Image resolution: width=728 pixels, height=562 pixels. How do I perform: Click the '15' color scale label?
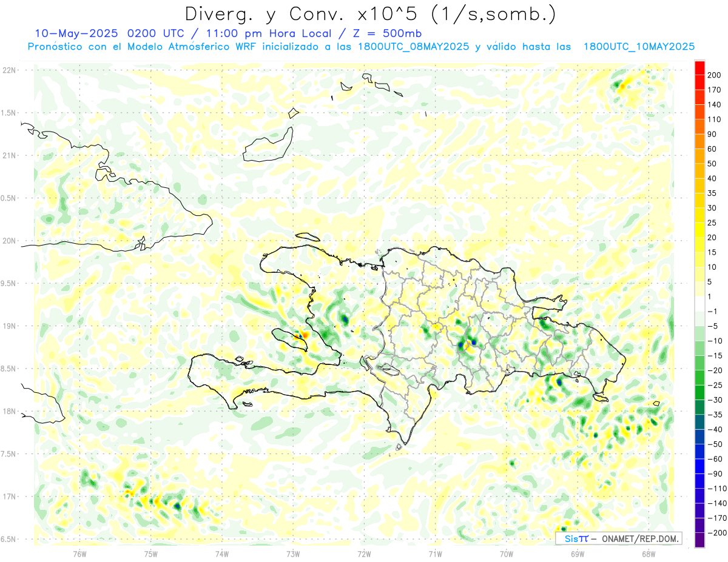pyautogui.click(x=712, y=252)
